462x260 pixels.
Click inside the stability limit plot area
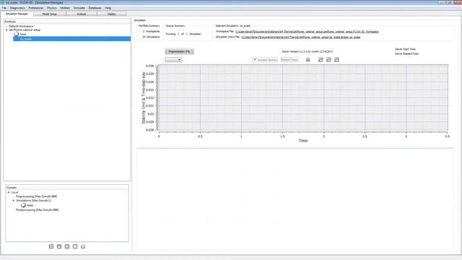coord(303,97)
